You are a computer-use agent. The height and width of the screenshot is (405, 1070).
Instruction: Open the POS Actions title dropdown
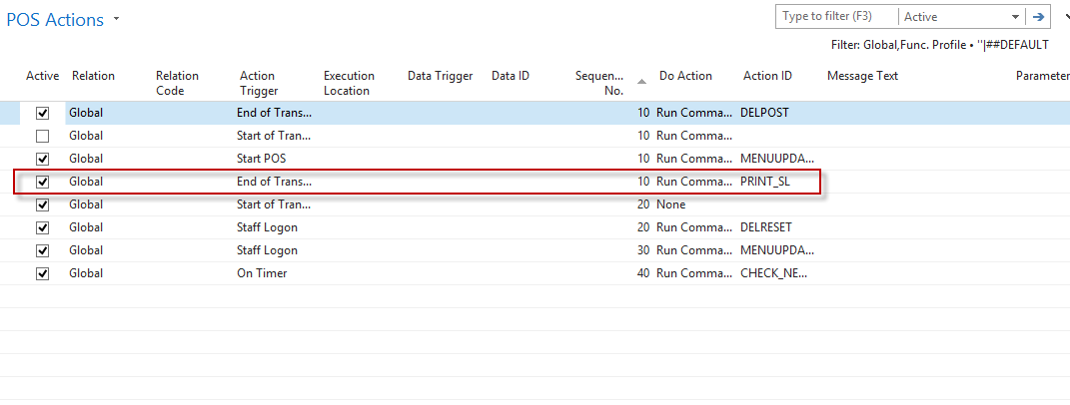click(117, 20)
